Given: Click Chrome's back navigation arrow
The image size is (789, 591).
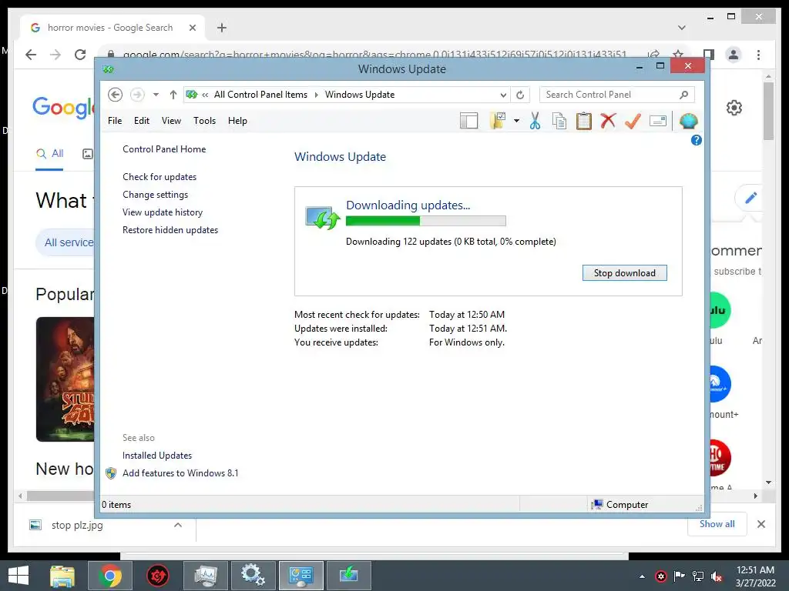Looking at the screenshot, I should (x=31, y=55).
